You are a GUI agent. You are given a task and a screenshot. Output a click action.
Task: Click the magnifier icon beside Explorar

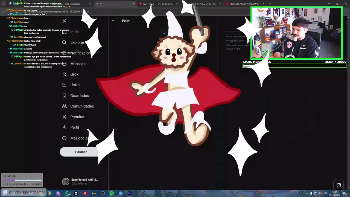(x=64, y=42)
